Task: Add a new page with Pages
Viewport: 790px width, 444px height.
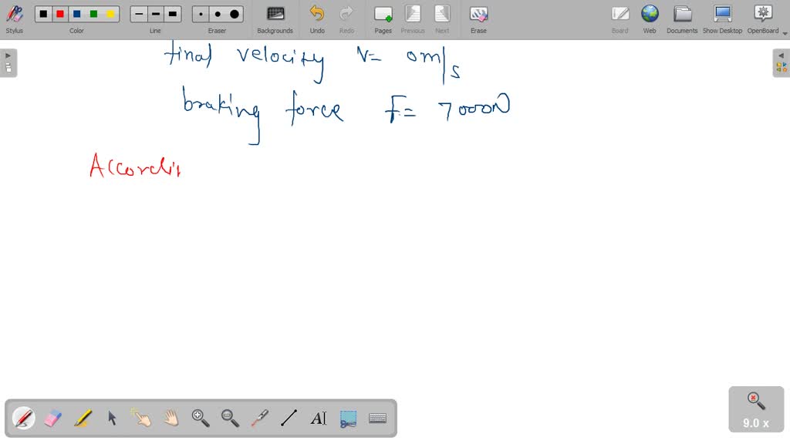Action: 383,19
